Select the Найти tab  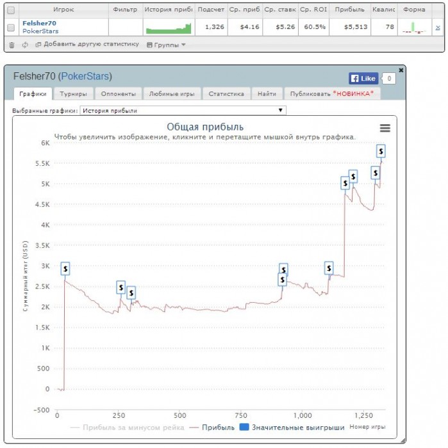(x=267, y=93)
